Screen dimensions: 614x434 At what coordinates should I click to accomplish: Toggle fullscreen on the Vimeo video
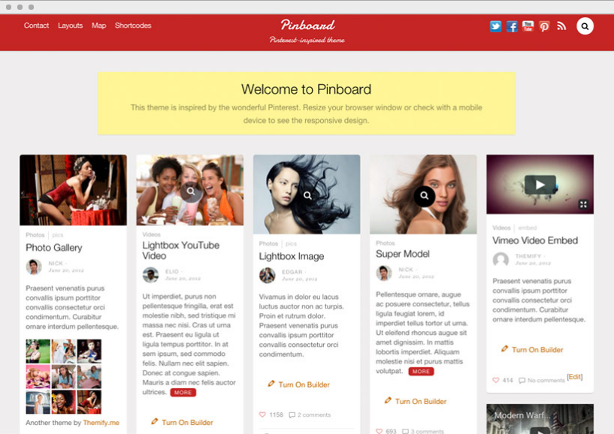583,204
